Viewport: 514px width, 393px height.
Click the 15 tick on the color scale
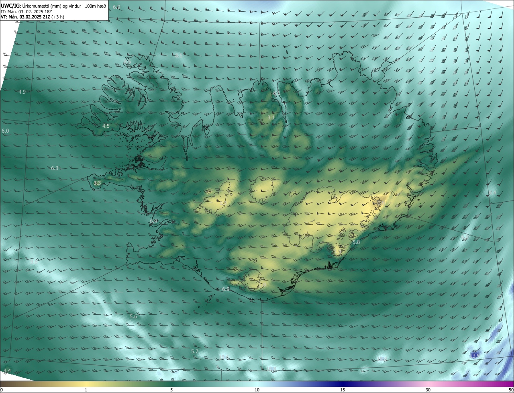(x=343, y=390)
